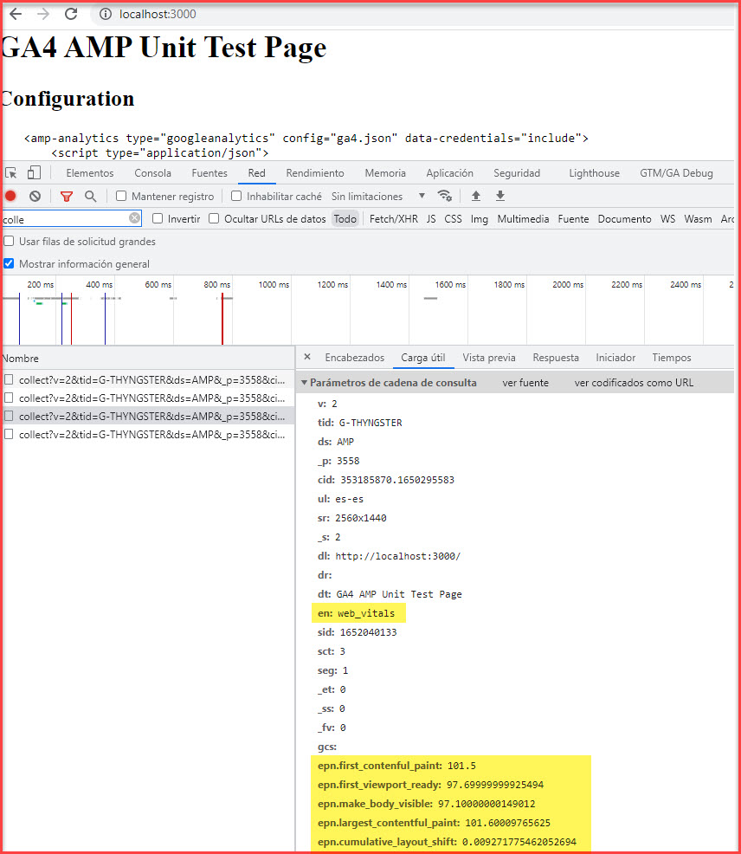Click the import HAR upload arrow
The height and width of the screenshot is (854, 741).
[476, 197]
